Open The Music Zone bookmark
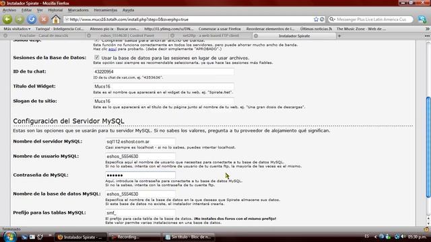This screenshot has width=431, height=242. point(361,29)
